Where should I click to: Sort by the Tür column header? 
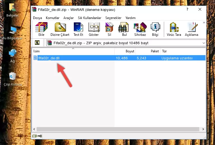(183, 51)
